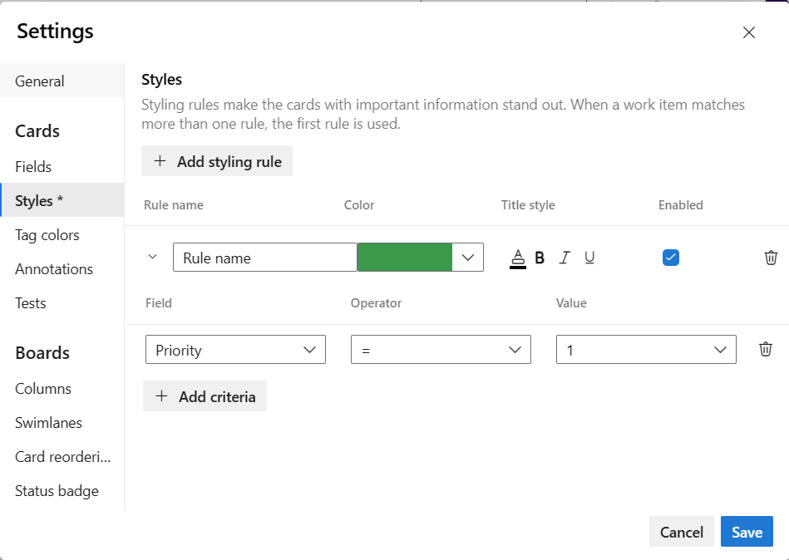Delete the Priority criteria row
The height and width of the screenshot is (560, 789).
(x=765, y=349)
